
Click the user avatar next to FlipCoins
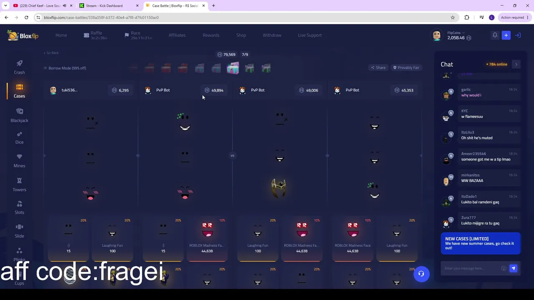click(x=437, y=35)
